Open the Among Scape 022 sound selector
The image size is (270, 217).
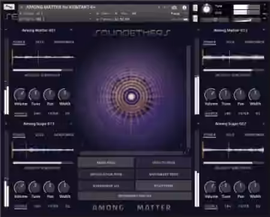point(230,124)
